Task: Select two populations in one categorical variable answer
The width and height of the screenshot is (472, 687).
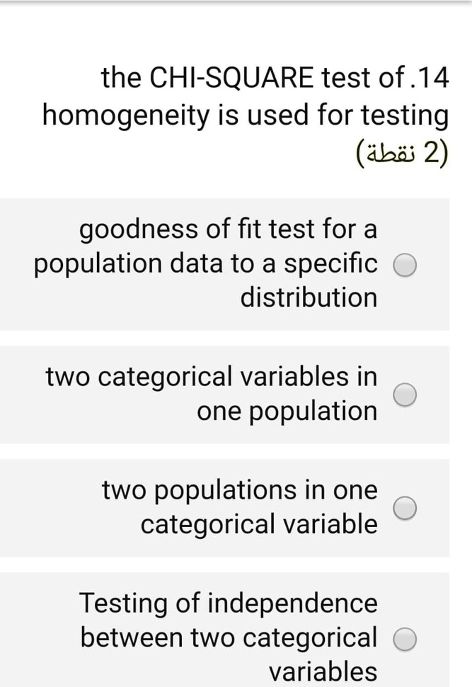Action: tap(404, 507)
